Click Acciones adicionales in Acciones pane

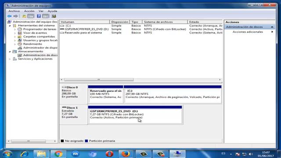pyautogui.click(x=248, y=32)
